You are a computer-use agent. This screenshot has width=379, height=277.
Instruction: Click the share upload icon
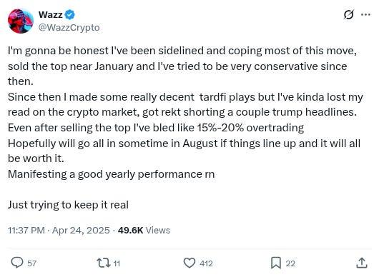(x=362, y=263)
